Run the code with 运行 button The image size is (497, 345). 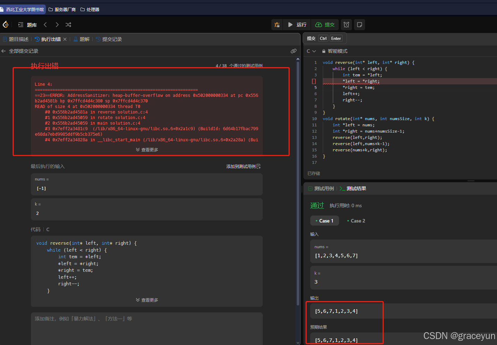[297, 25]
